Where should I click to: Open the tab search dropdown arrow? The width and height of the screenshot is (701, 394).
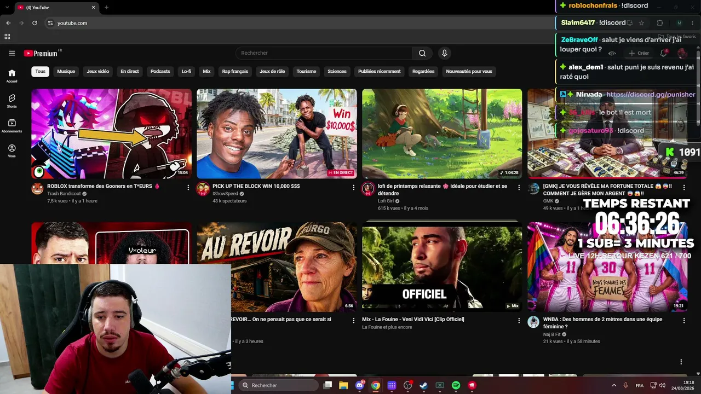pos(6,8)
